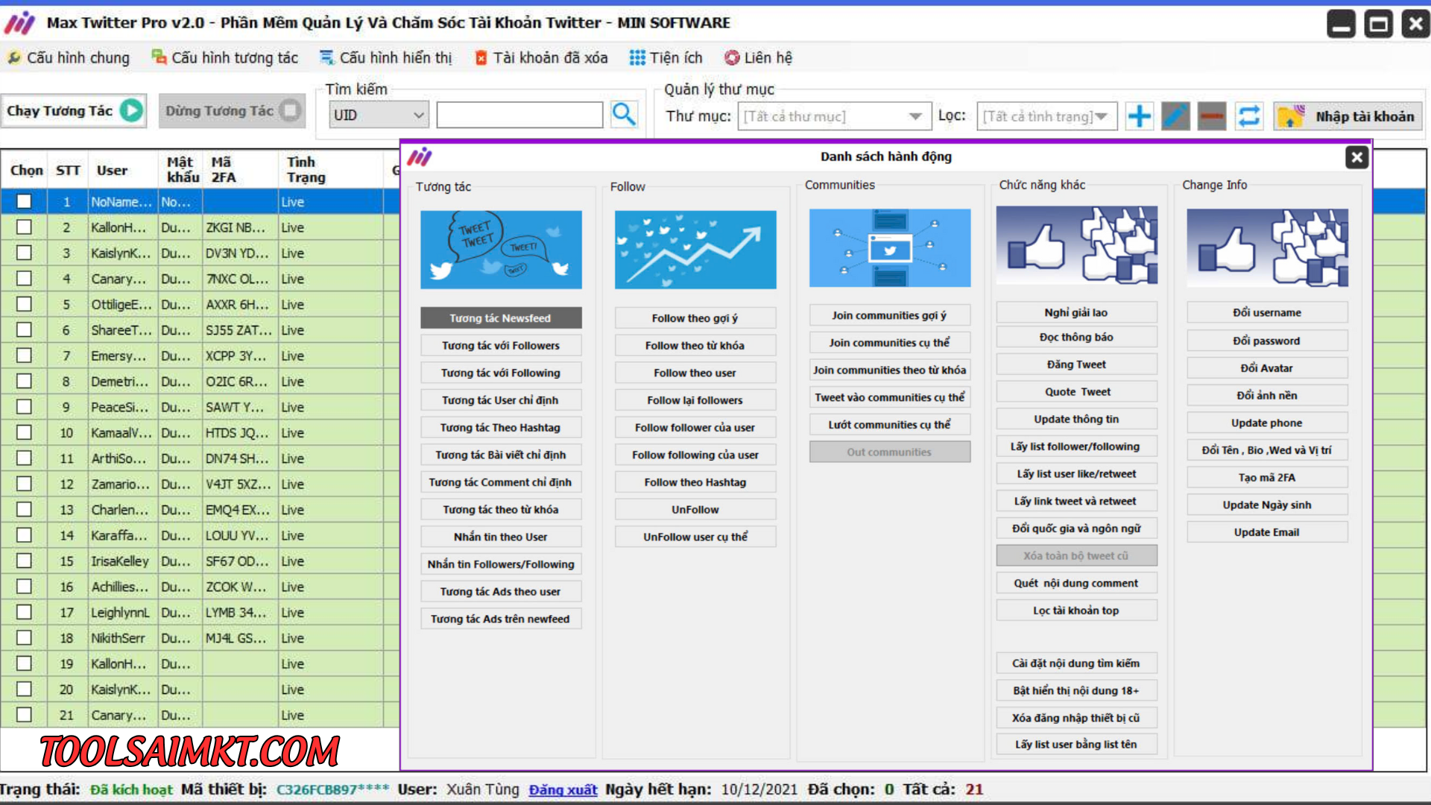Open the Tiện ích menu

pyautogui.click(x=666, y=57)
